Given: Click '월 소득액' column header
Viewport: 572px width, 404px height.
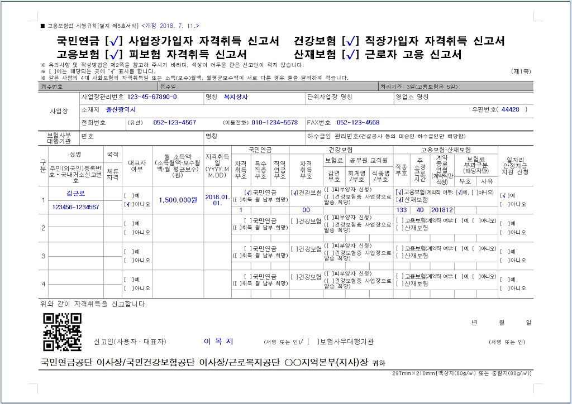Looking at the screenshot, I should coord(178,166).
